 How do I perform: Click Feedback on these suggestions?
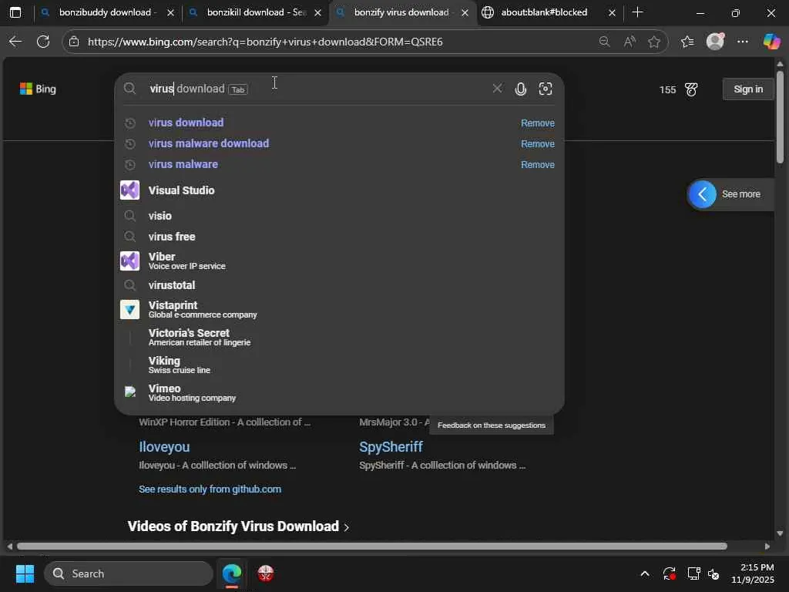492,425
